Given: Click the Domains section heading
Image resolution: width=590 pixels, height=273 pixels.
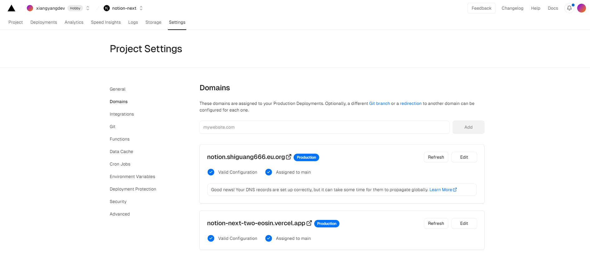Looking at the screenshot, I should pyautogui.click(x=215, y=88).
